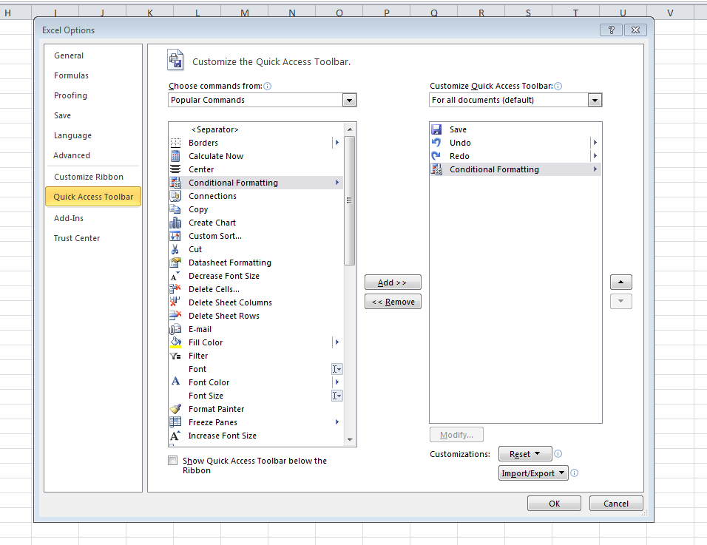Click the Font combo box indicator
The height and width of the screenshot is (545, 707).
336,369
